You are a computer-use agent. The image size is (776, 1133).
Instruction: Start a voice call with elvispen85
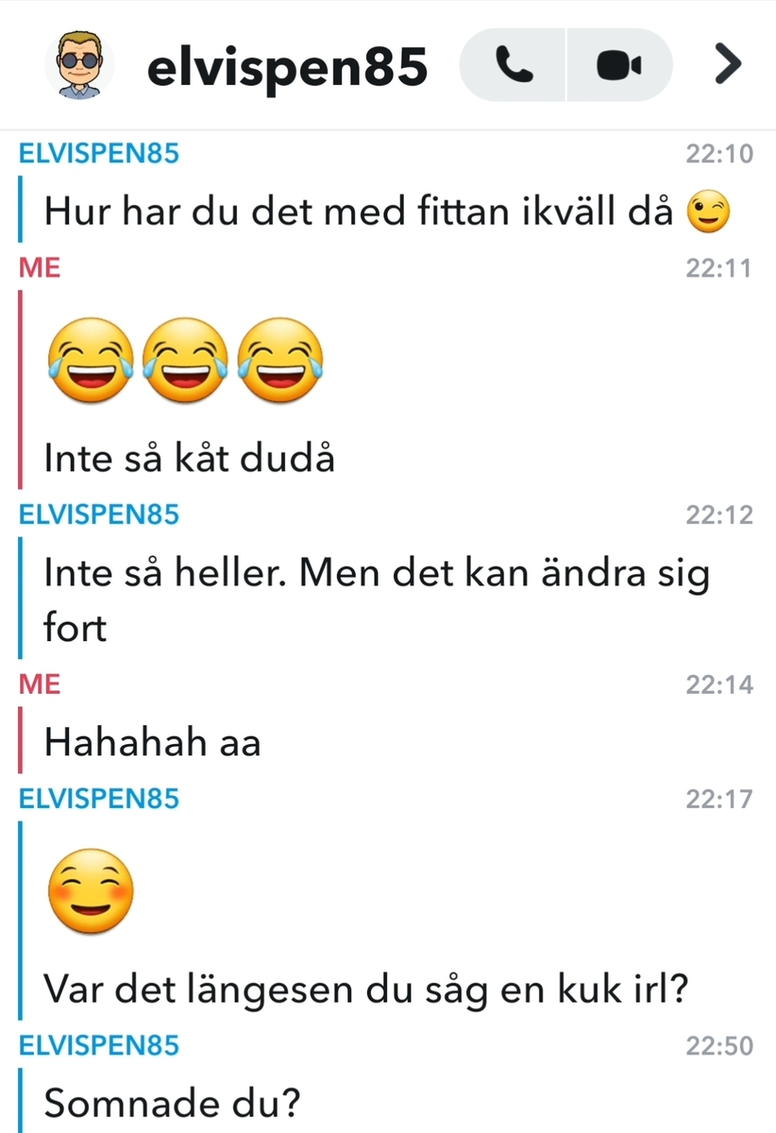tap(513, 65)
